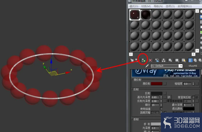Click the blue Z-axis arrow of gizmo
This screenshot has height=132, width=202.
coord(51,61)
